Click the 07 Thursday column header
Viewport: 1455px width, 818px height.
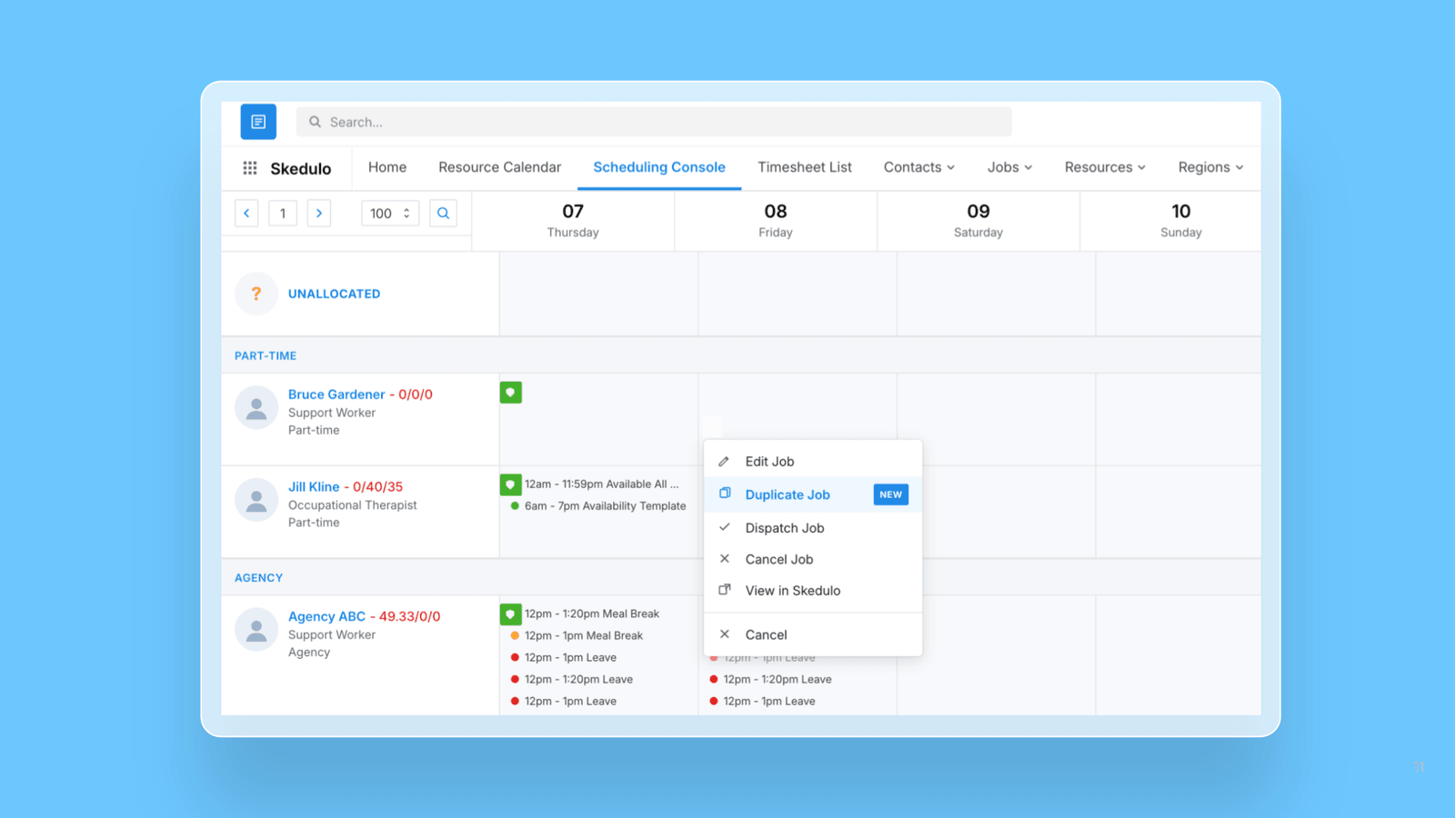[x=573, y=221]
